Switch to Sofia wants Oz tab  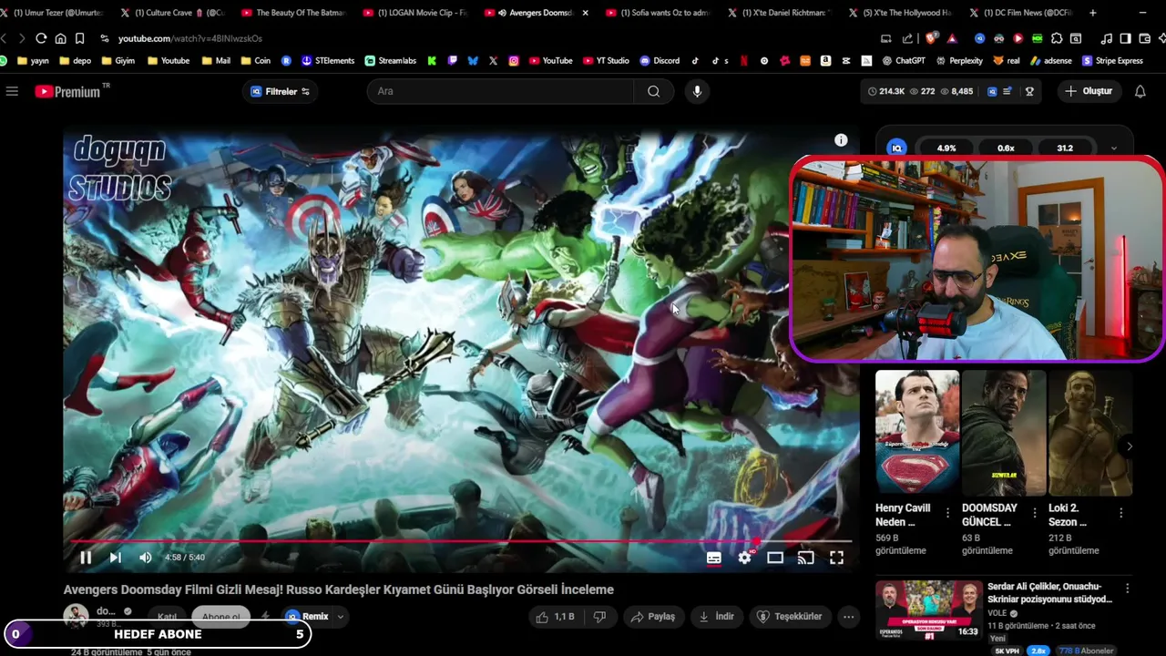660,13
